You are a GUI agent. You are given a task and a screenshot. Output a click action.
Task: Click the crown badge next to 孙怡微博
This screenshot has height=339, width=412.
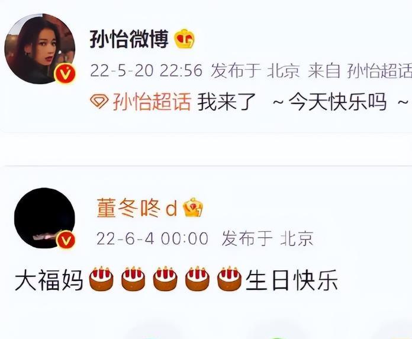pos(185,39)
